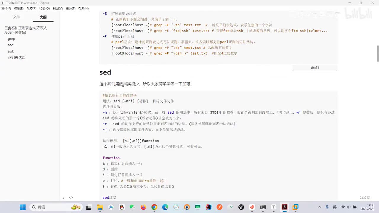379x213 pixels.
Task: Jump to awk in outline
Action: 11,51
